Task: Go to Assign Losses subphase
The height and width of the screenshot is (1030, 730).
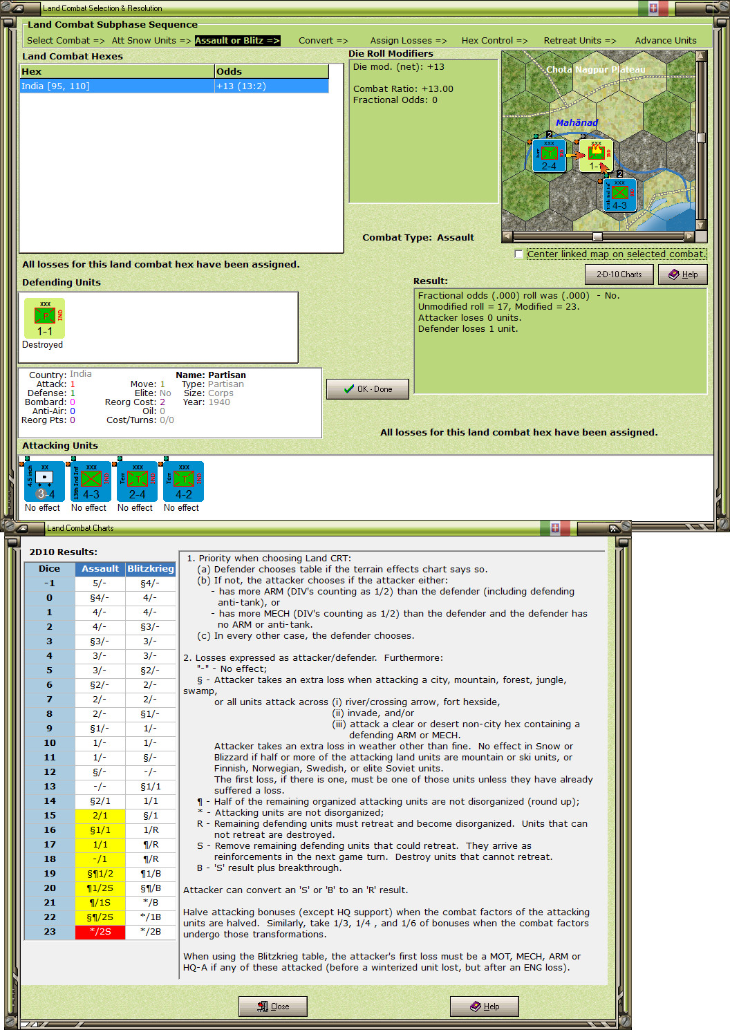Action: pos(409,41)
